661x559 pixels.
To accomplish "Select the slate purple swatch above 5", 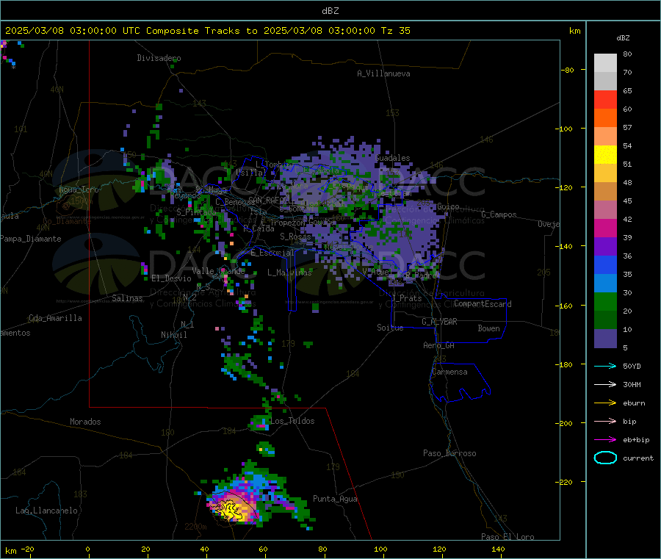I will (x=605, y=339).
